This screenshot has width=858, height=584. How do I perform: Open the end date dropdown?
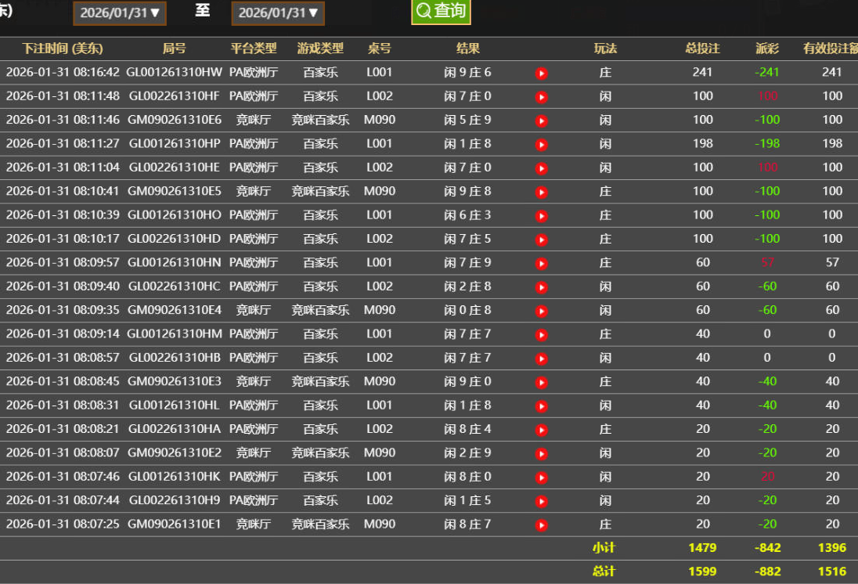[x=278, y=13]
